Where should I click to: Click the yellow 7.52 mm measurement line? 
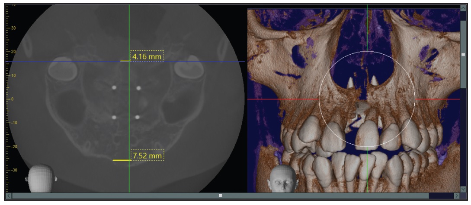pos(122,160)
